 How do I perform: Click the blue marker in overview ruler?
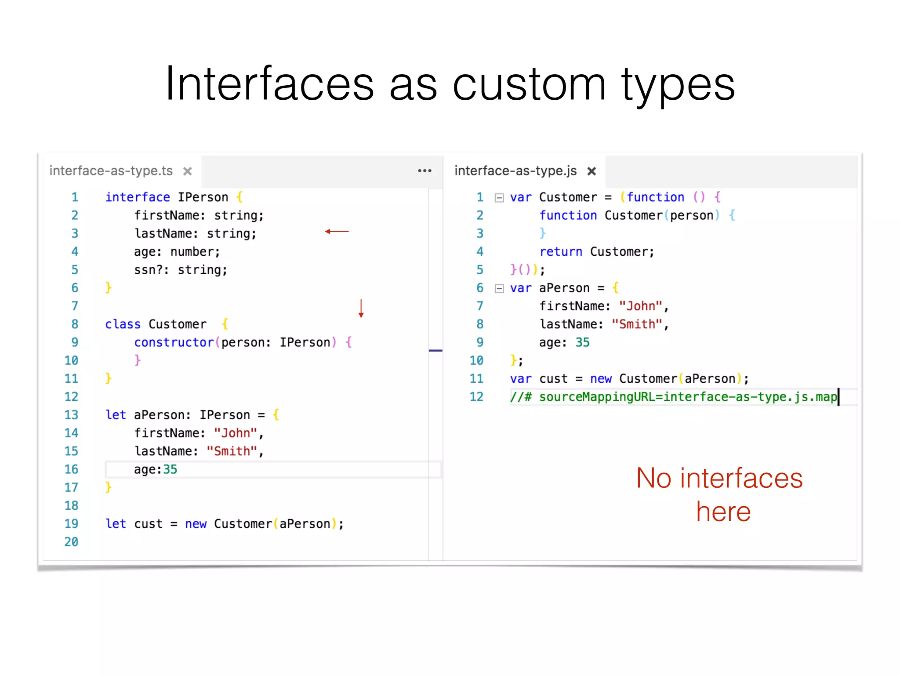(435, 351)
